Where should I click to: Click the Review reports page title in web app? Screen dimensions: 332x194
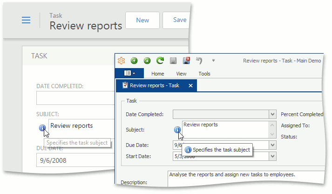(x=86, y=26)
